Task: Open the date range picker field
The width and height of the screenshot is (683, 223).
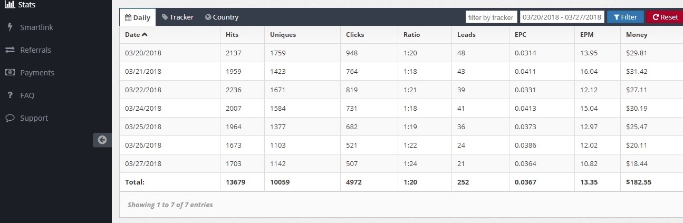Action: pyautogui.click(x=562, y=17)
